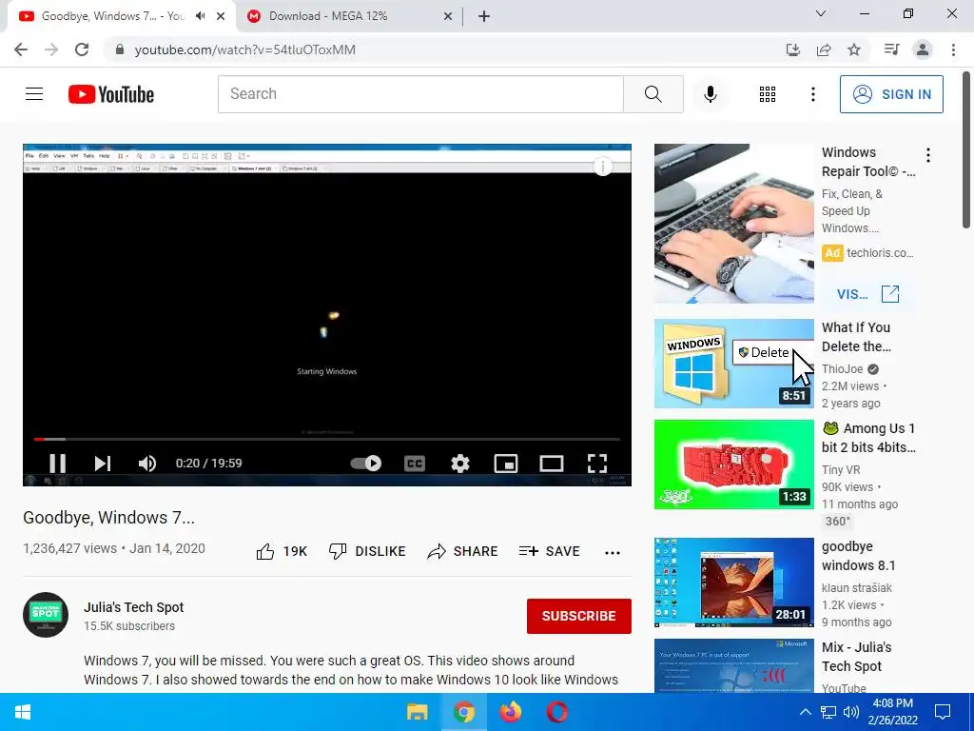Viewport: 974px width, 731px height.
Task: View site information lock icon
Action: click(120, 49)
